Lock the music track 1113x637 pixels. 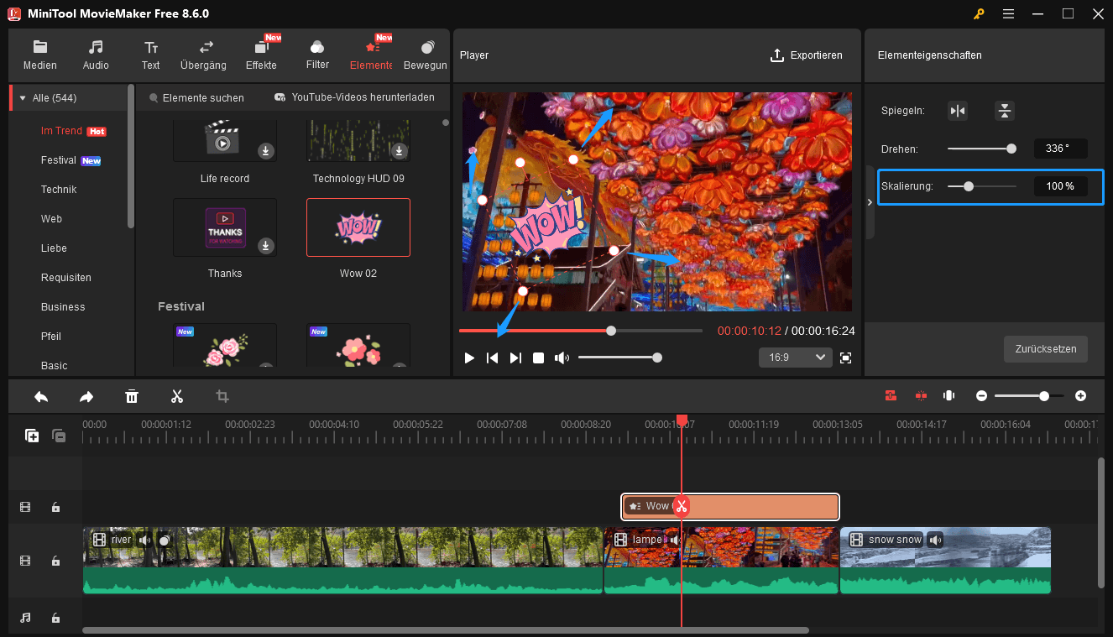(55, 618)
